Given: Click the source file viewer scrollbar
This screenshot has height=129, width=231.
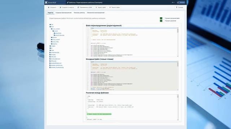Looking at the screenshot, I should 178,76.
